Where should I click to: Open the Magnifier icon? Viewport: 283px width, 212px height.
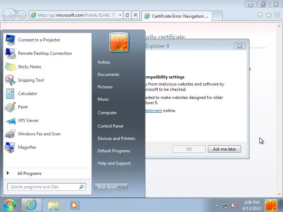pyautogui.click(x=10, y=147)
